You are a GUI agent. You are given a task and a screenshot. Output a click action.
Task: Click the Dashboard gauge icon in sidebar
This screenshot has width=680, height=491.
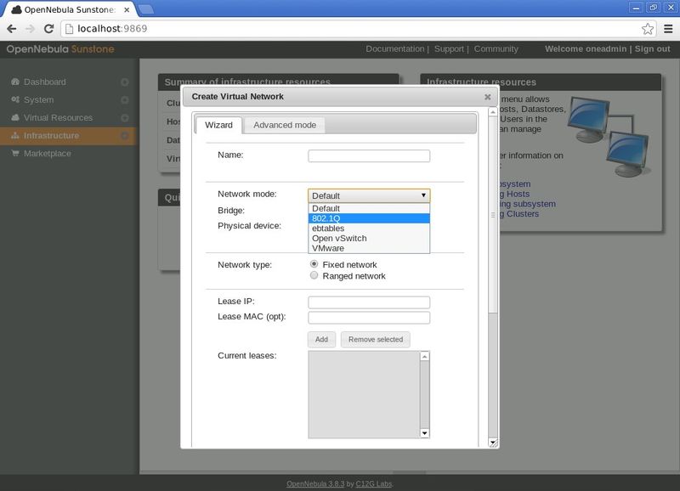(x=15, y=82)
